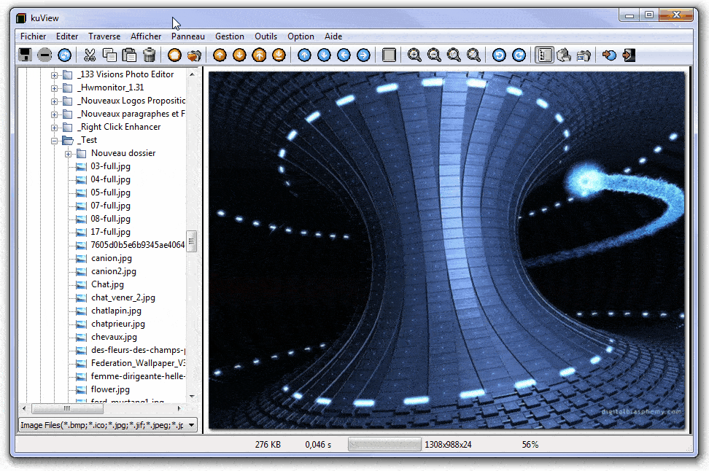
Task: Click the blue down arrow icon
Action: [x=324, y=55]
